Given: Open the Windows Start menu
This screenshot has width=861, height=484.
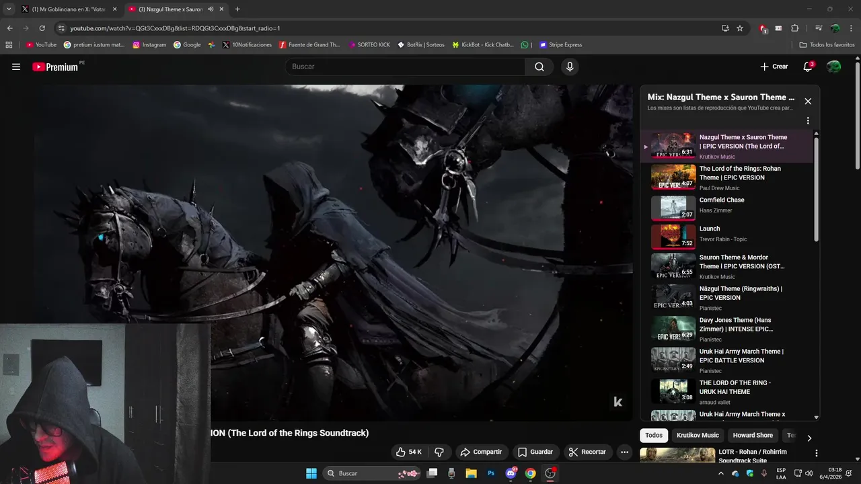Looking at the screenshot, I should (x=311, y=473).
